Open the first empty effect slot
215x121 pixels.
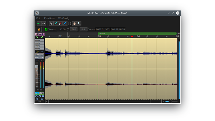pyautogui.click(x=39, y=40)
